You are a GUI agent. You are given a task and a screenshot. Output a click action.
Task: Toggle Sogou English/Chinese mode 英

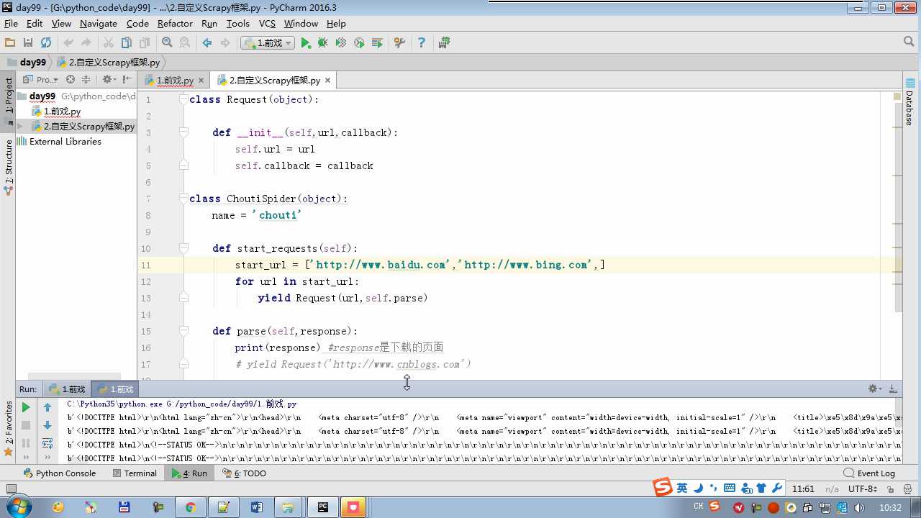click(681, 488)
